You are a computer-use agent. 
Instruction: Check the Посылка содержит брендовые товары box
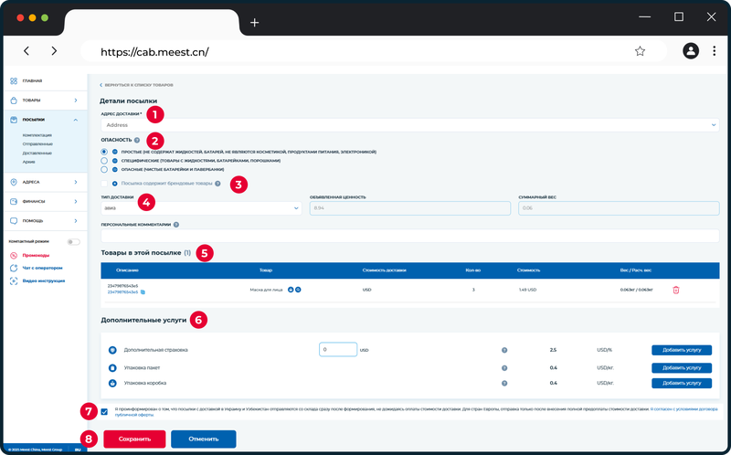[104, 184]
